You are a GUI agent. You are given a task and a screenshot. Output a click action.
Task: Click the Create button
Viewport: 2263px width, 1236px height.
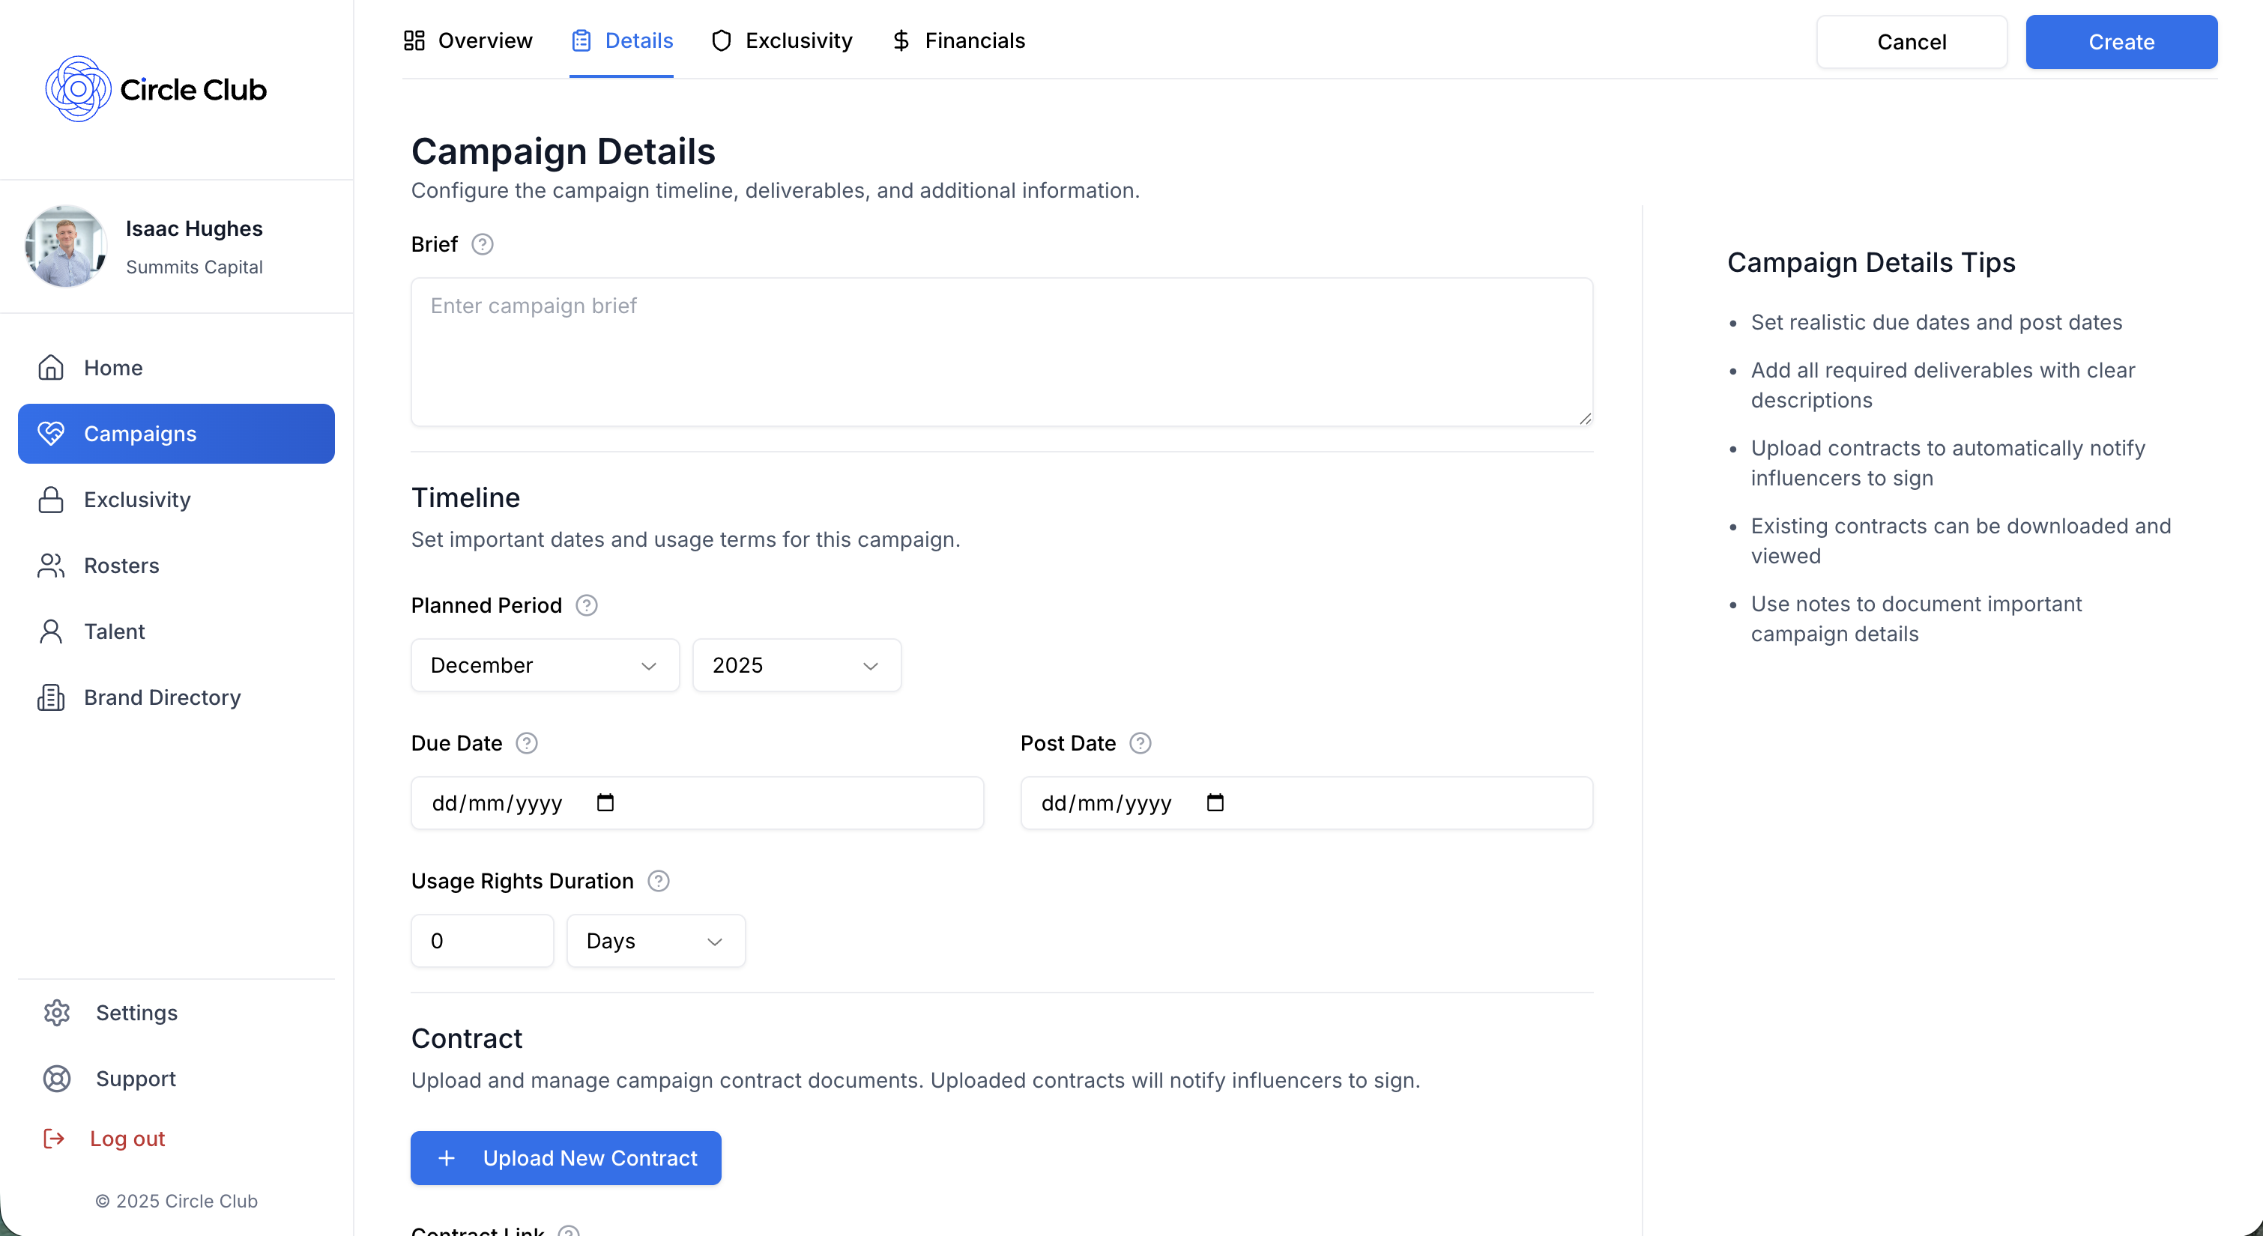(2121, 41)
